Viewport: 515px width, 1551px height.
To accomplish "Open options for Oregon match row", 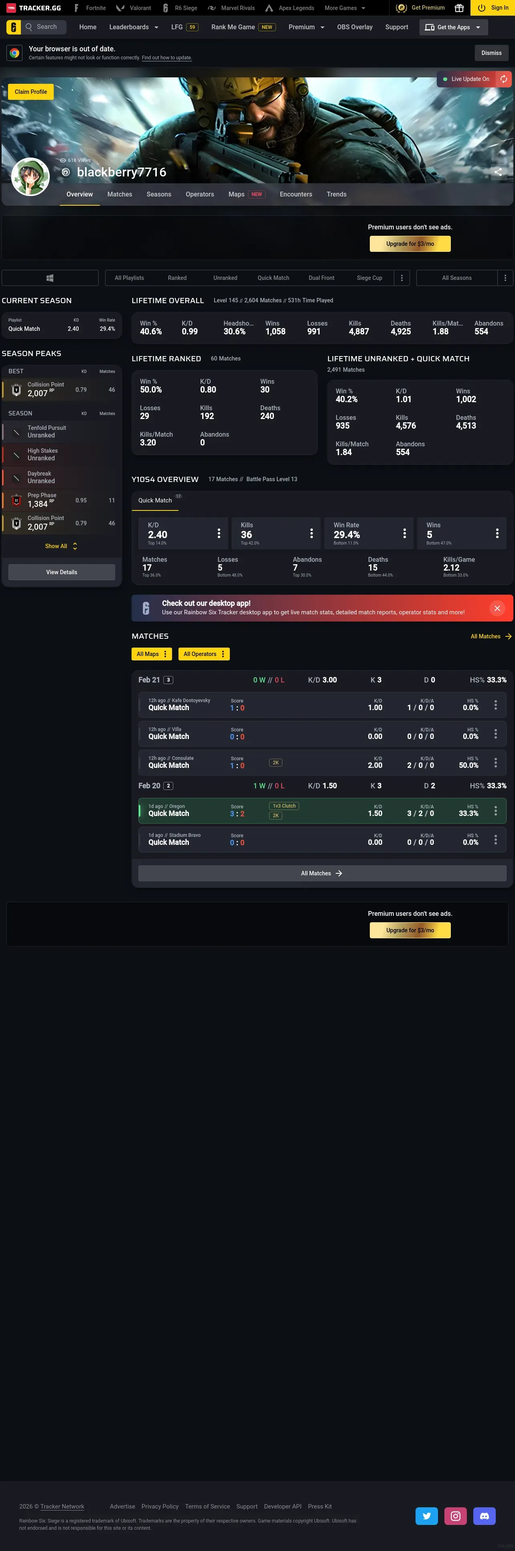I will coord(496,810).
